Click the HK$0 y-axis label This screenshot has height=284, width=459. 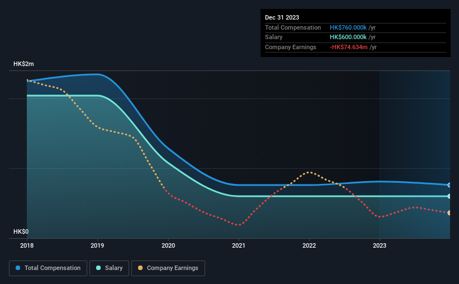[x=21, y=231]
